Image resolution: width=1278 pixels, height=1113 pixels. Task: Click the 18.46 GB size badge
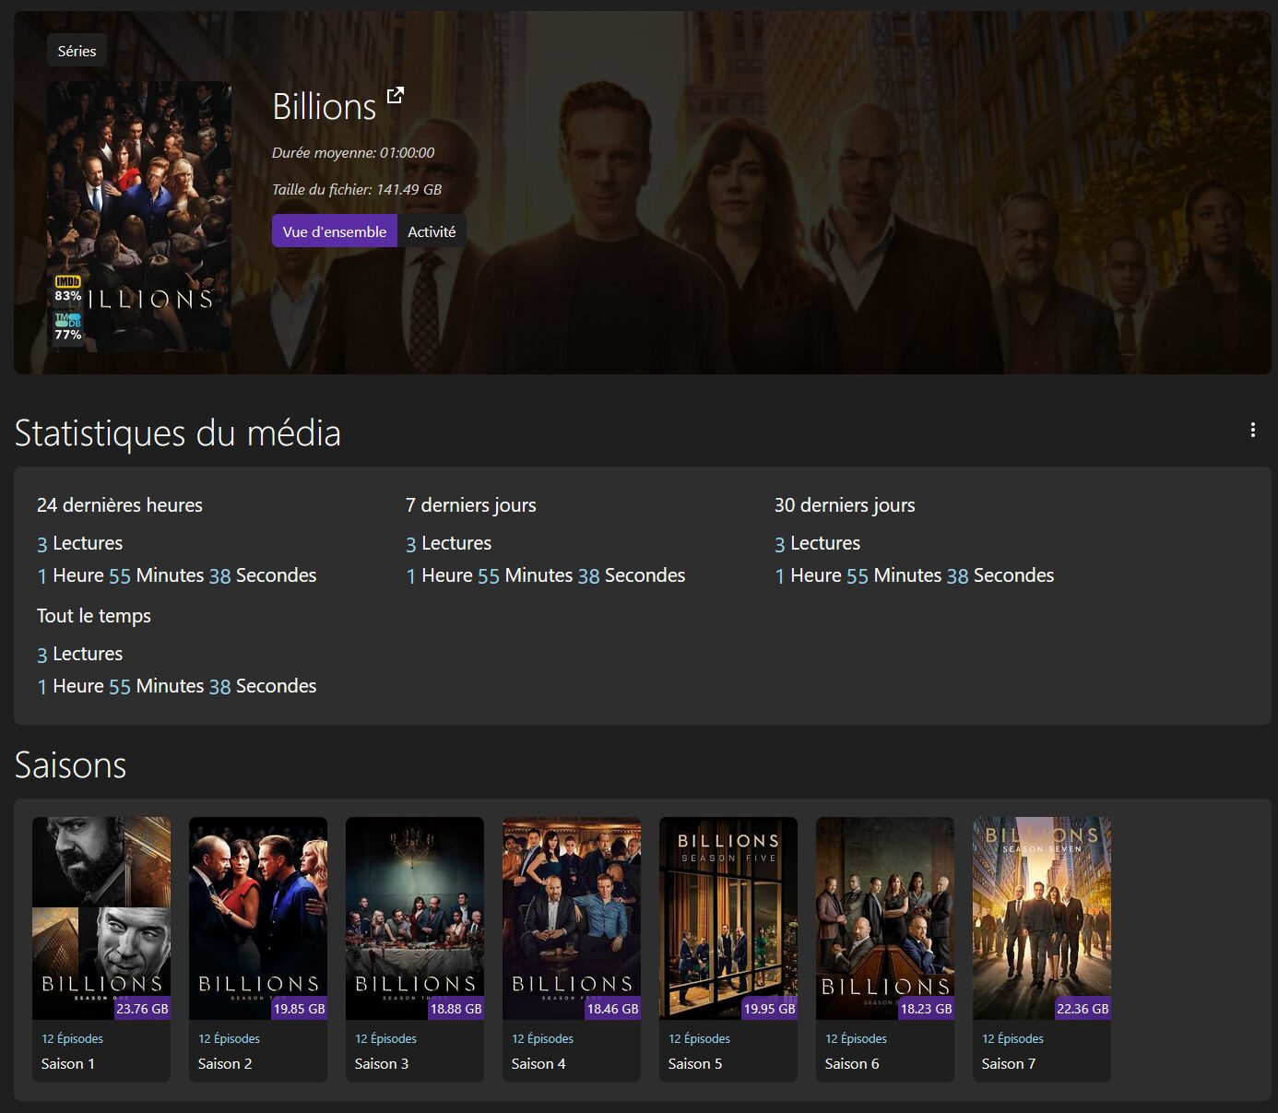[x=612, y=1009]
